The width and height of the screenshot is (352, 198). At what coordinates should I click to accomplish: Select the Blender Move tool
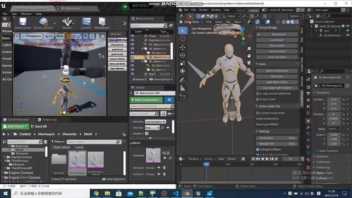(x=183, y=47)
